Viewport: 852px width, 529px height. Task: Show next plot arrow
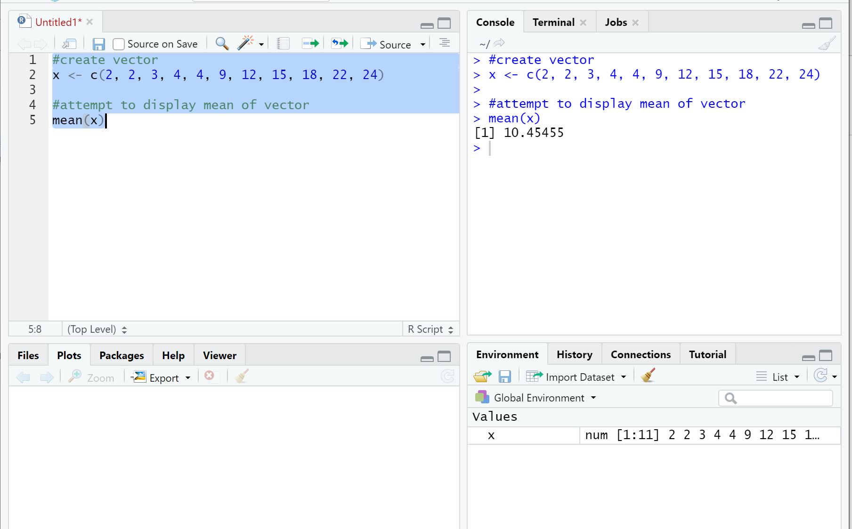pyautogui.click(x=47, y=377)
